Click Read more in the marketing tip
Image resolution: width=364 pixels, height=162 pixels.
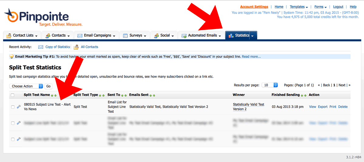[251, 57]
